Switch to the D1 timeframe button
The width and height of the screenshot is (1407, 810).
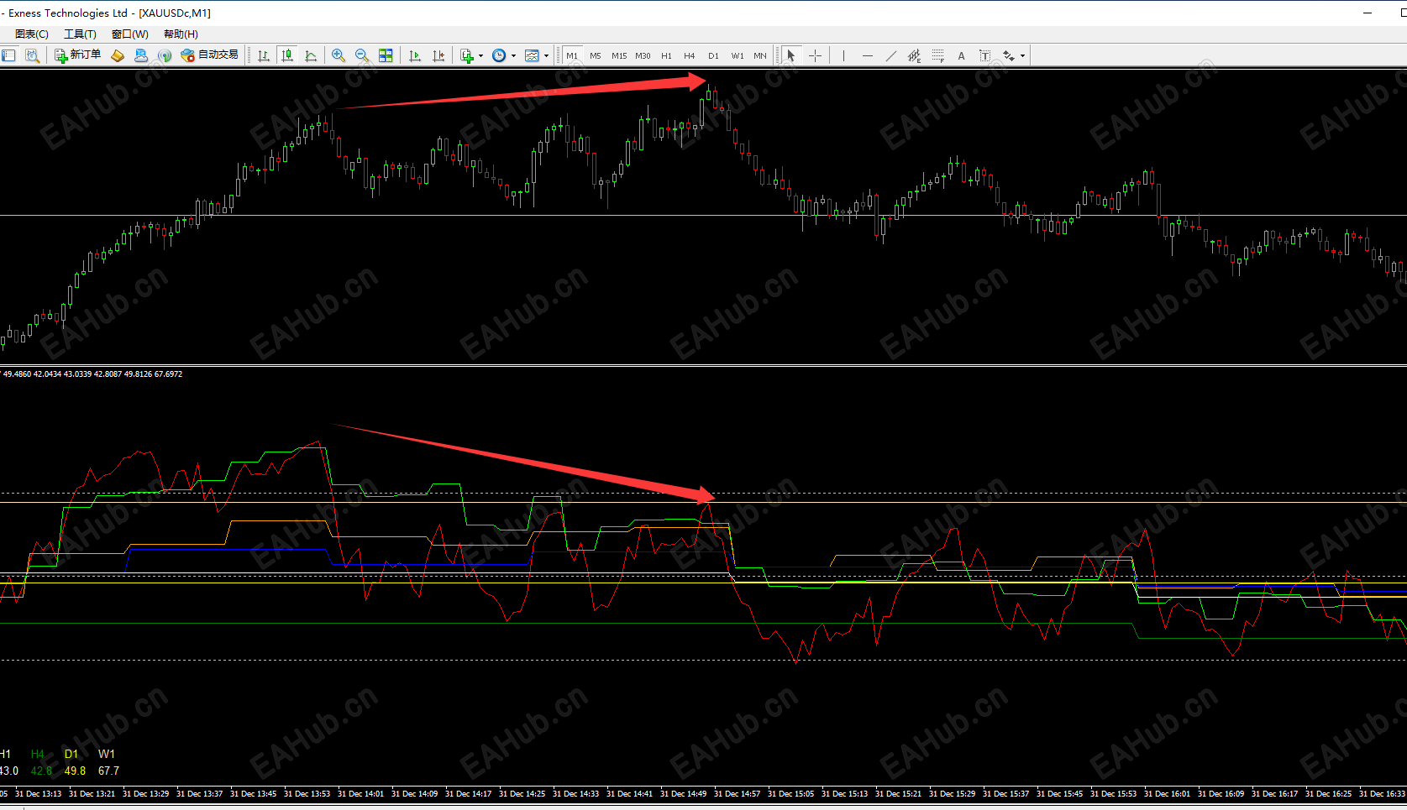(x=713, y=55)
